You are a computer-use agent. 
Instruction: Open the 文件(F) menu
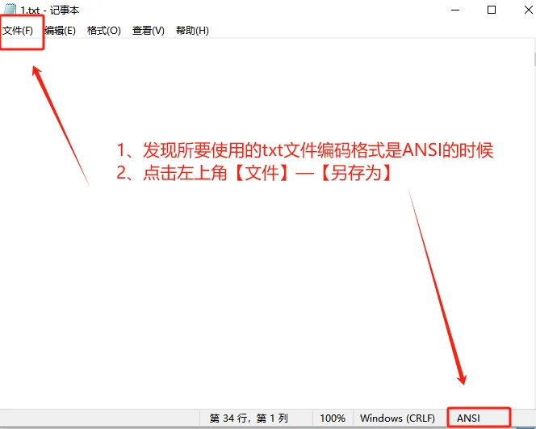18,31
